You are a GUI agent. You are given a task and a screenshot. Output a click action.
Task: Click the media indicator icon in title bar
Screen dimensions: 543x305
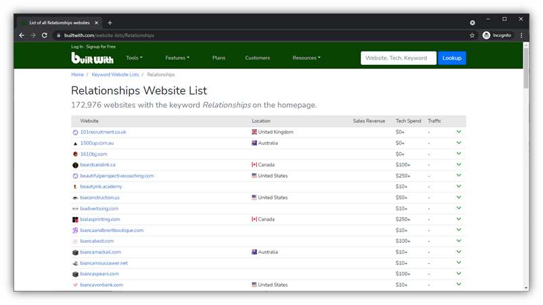coord(473,23)
